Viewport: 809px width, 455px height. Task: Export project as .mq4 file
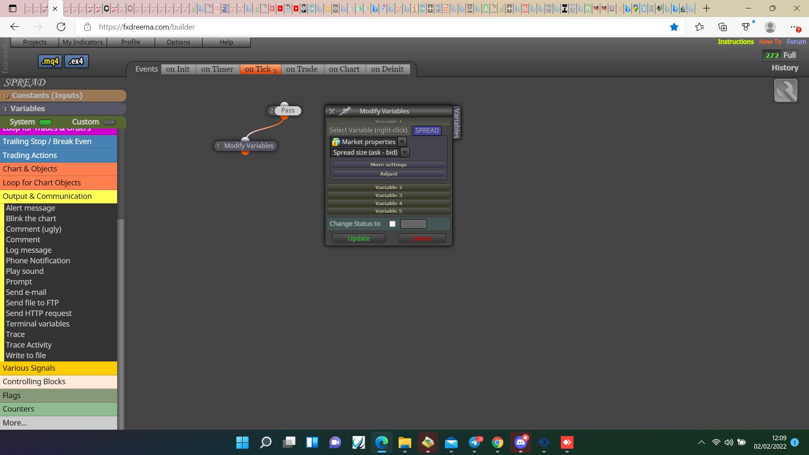50,61
